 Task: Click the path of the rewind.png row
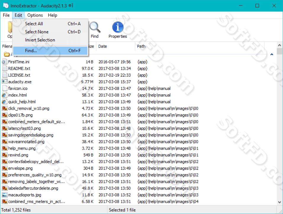(168, 155)
